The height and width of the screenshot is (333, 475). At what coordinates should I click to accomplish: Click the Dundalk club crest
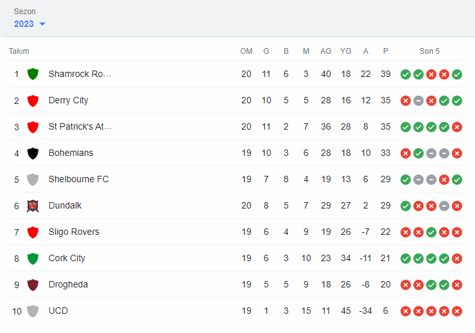[x=33, y=205]
